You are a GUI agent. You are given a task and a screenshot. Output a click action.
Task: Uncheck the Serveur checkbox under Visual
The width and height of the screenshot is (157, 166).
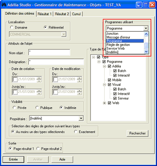click(x=115, y=98)
